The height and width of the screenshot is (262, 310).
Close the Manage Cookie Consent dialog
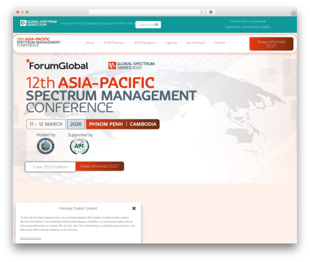(134, 208)
